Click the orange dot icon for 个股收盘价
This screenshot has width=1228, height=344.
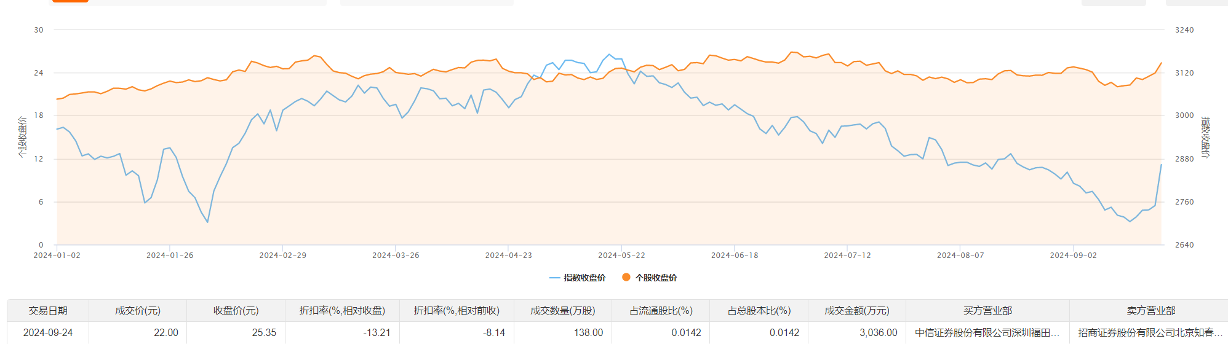[x=626, y=277]
